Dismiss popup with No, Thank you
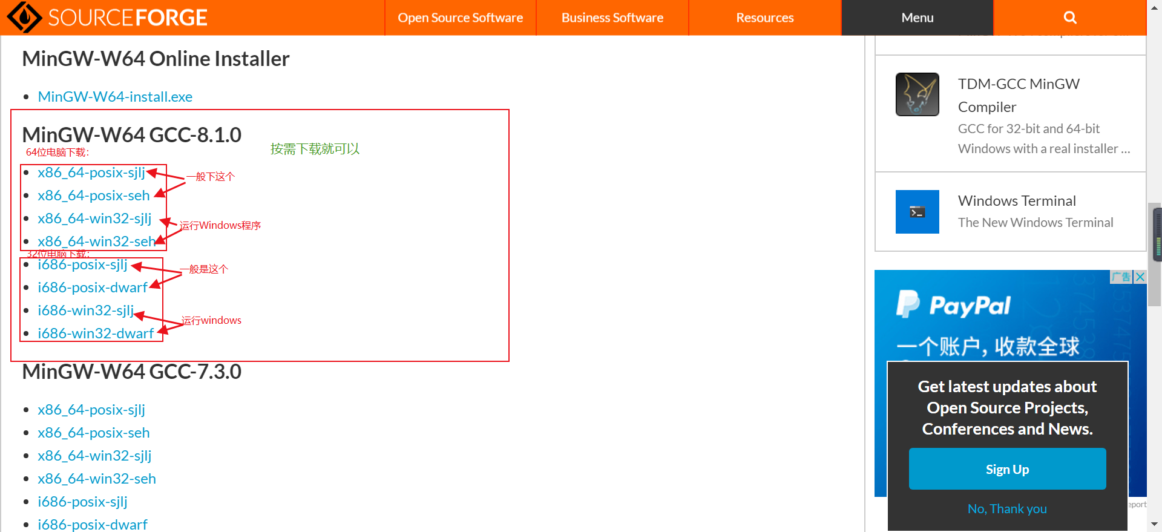The width and height of the screenshot is (1162, 532). point(1007,509)
